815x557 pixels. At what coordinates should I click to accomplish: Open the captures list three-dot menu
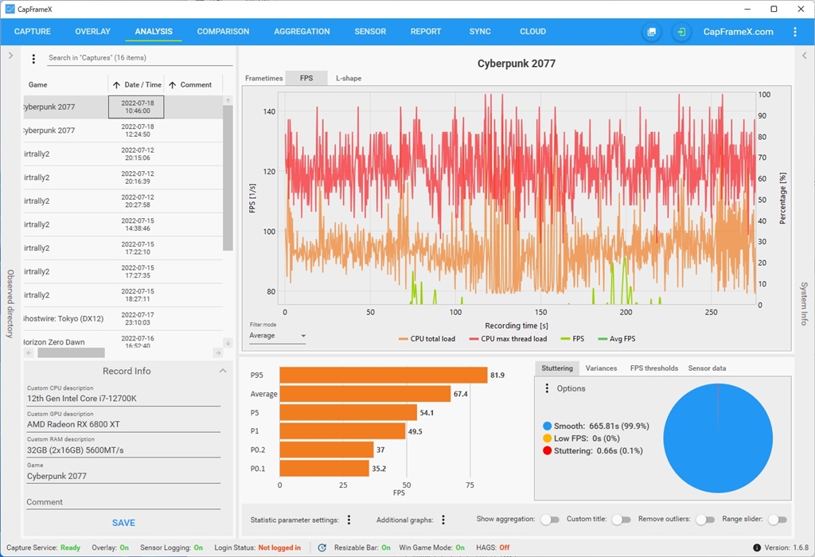pyautogui.click(x=33, y=59)
